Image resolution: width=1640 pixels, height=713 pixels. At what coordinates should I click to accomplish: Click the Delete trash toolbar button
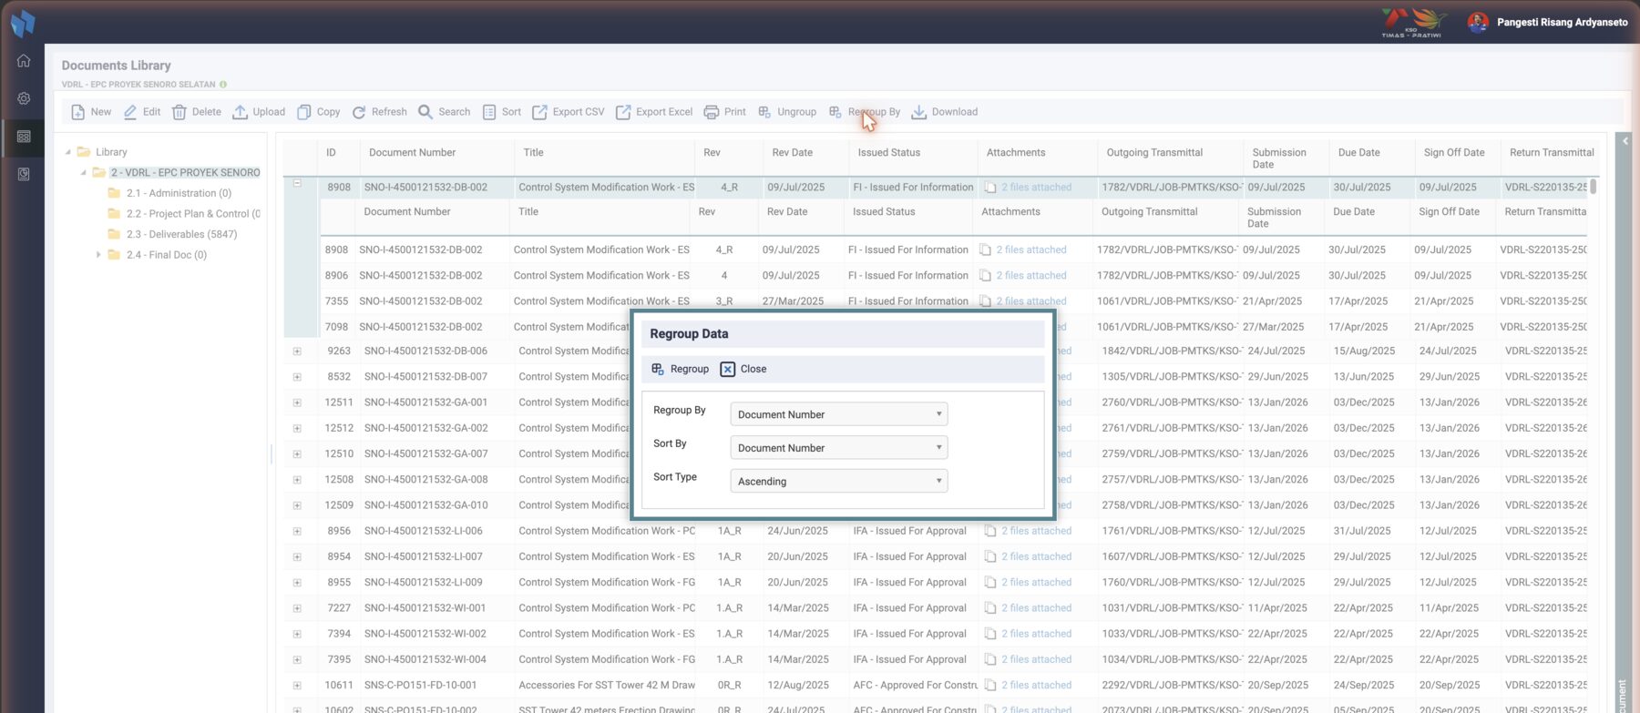click(x=197, y=112)
